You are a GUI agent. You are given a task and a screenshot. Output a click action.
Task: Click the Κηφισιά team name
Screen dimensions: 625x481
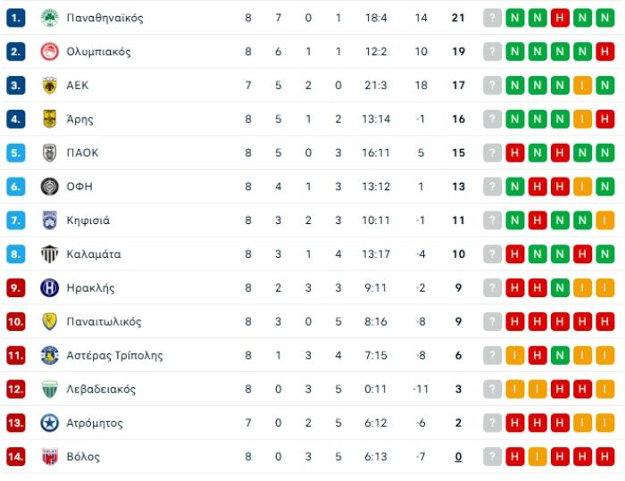88,220
